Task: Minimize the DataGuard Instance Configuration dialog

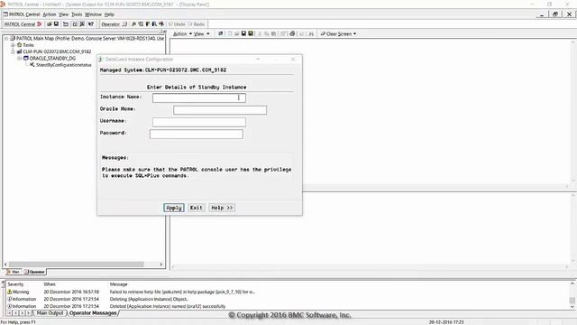Action: click(x=258, y=59)
